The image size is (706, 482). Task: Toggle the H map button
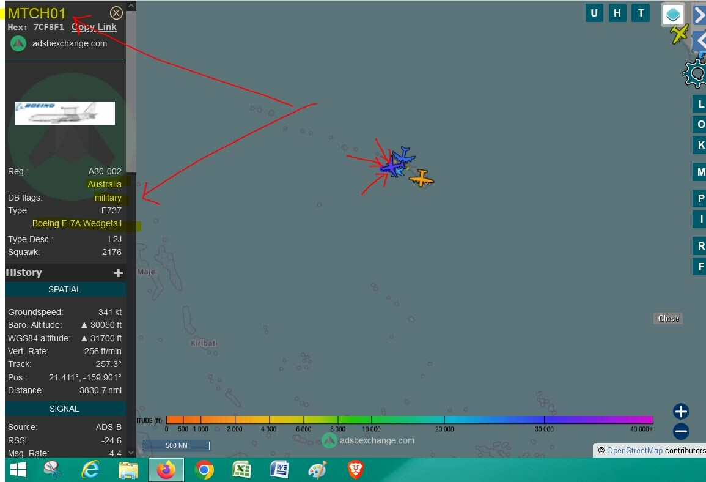point(617,13)
